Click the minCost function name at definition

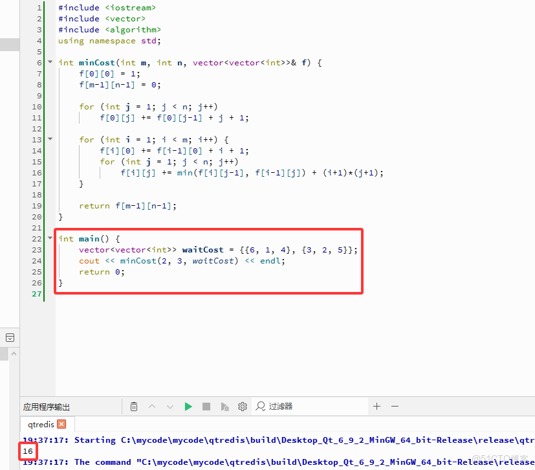coord(97,63)
